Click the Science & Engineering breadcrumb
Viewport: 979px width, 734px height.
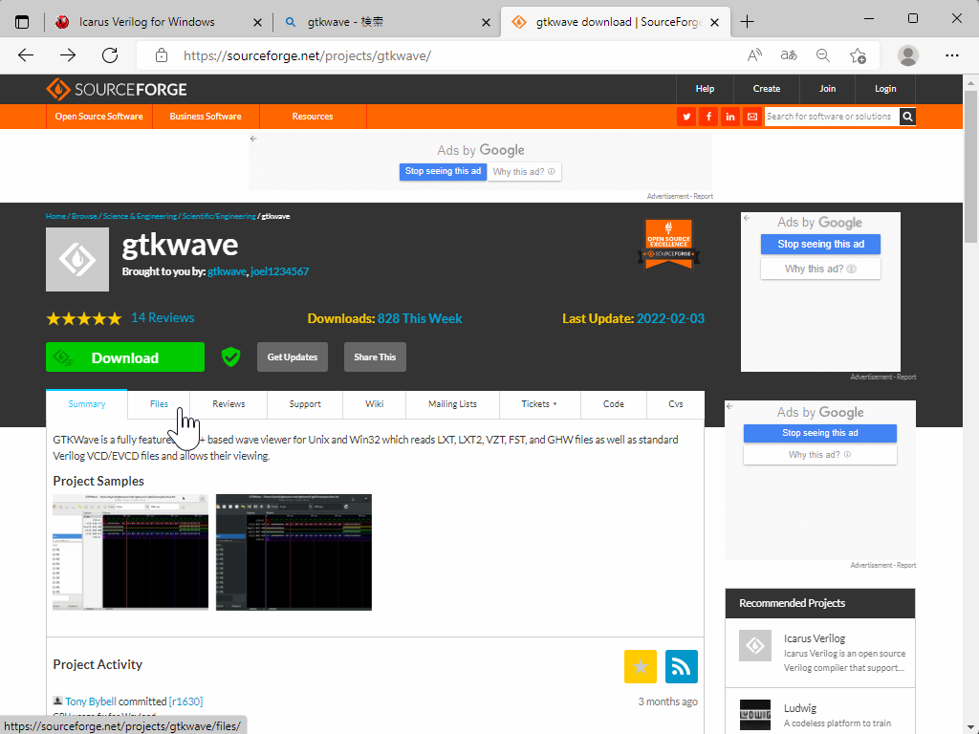pyautogui.click(x=140, y=217)
